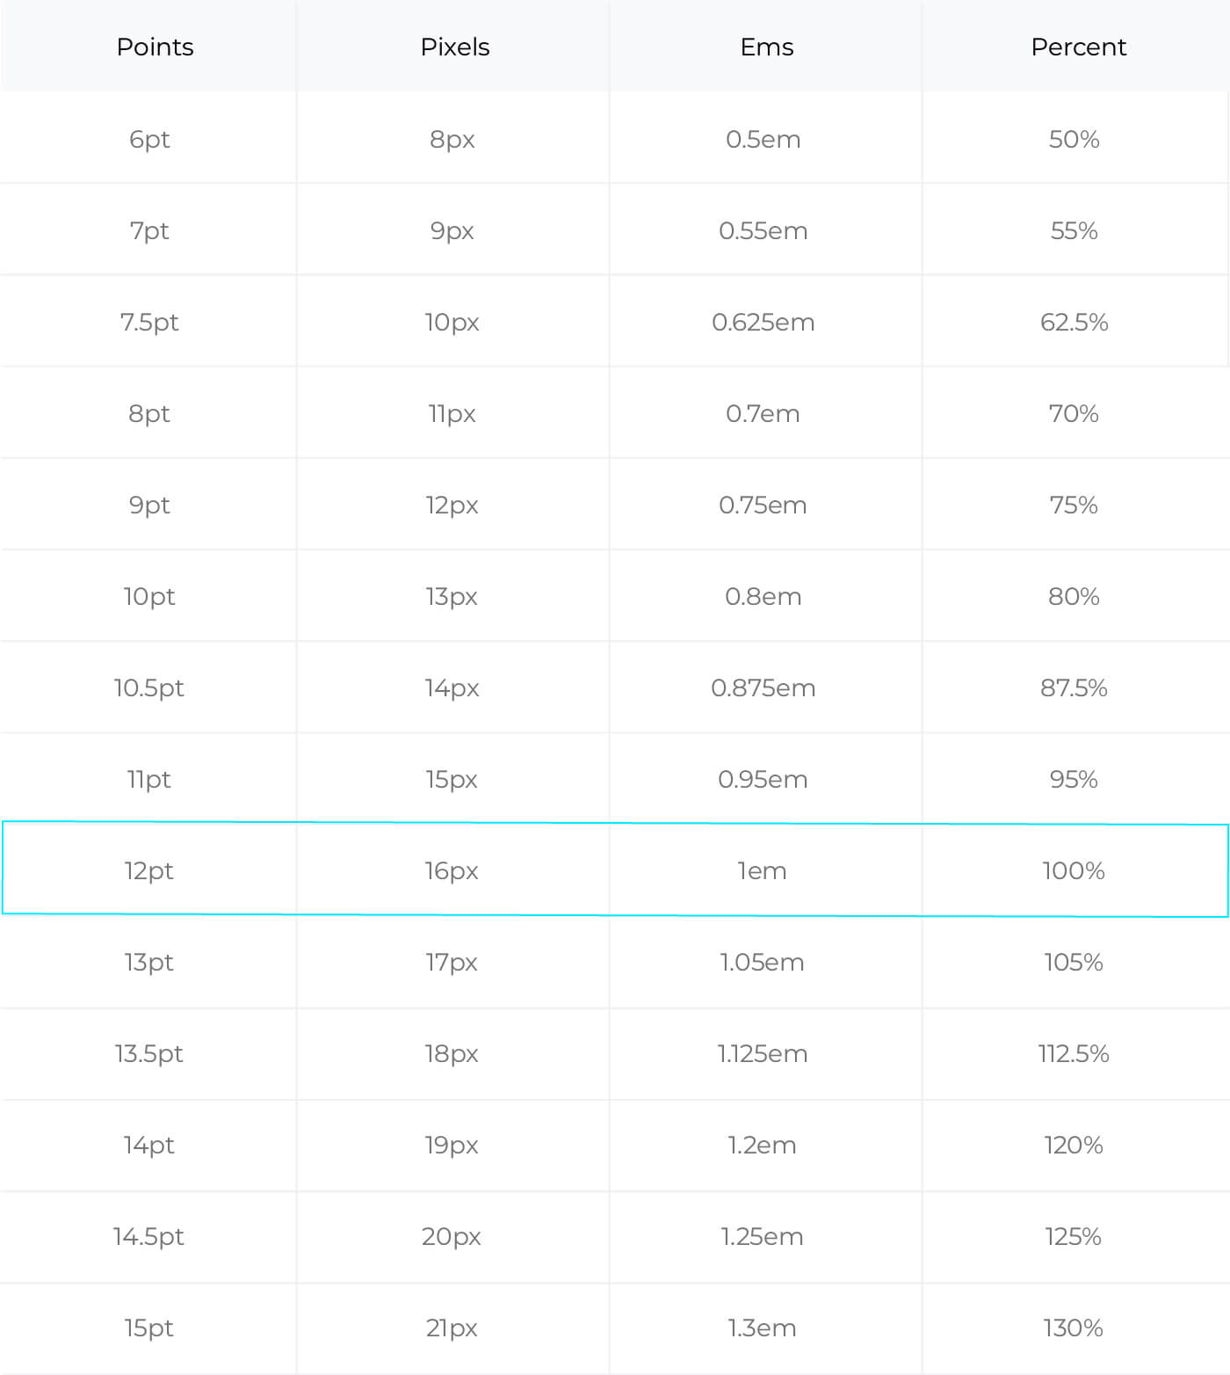Click the highlighted 100% cell

(1074, 870)
